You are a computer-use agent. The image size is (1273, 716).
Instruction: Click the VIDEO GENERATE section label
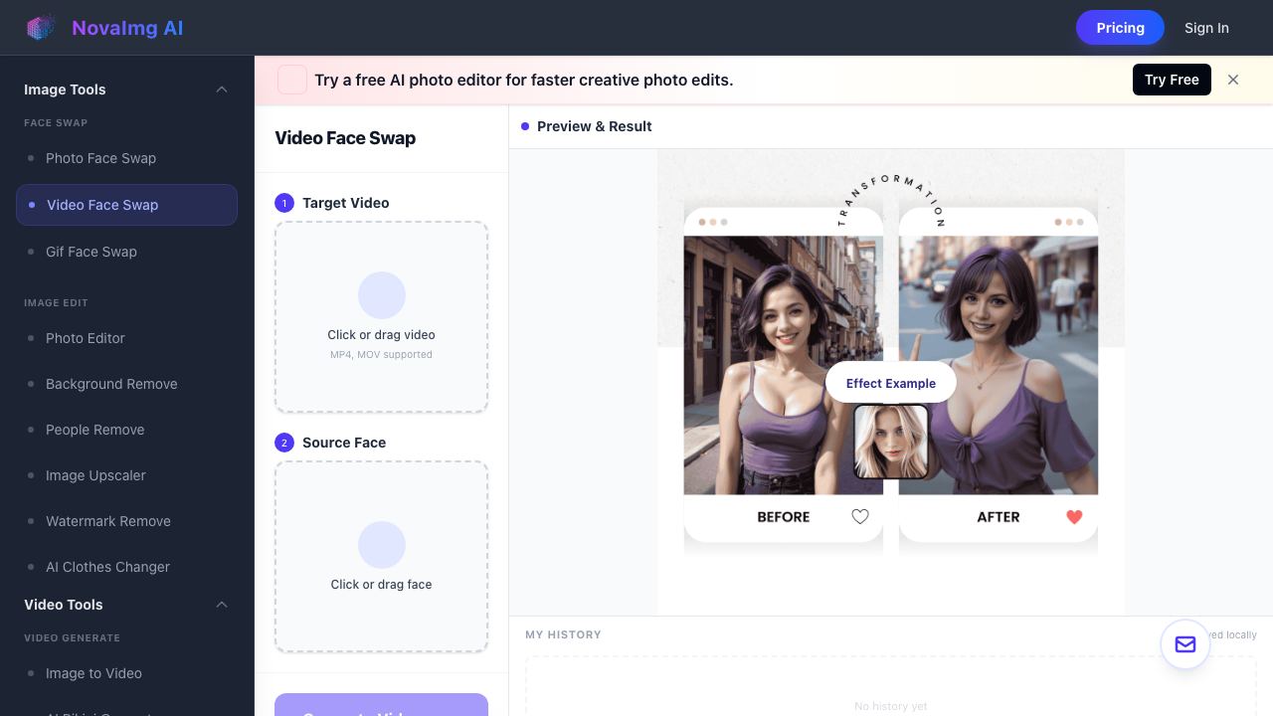(x=72, y=638)
